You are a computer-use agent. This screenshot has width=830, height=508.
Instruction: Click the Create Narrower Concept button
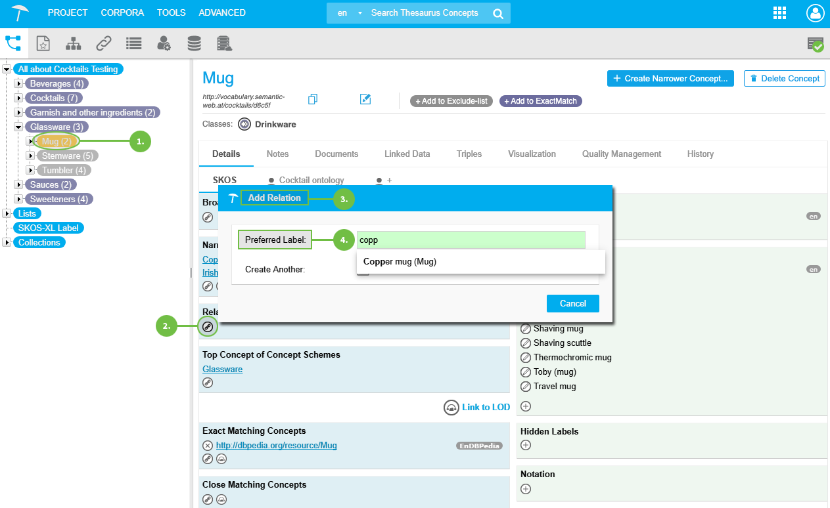point(670,78)
